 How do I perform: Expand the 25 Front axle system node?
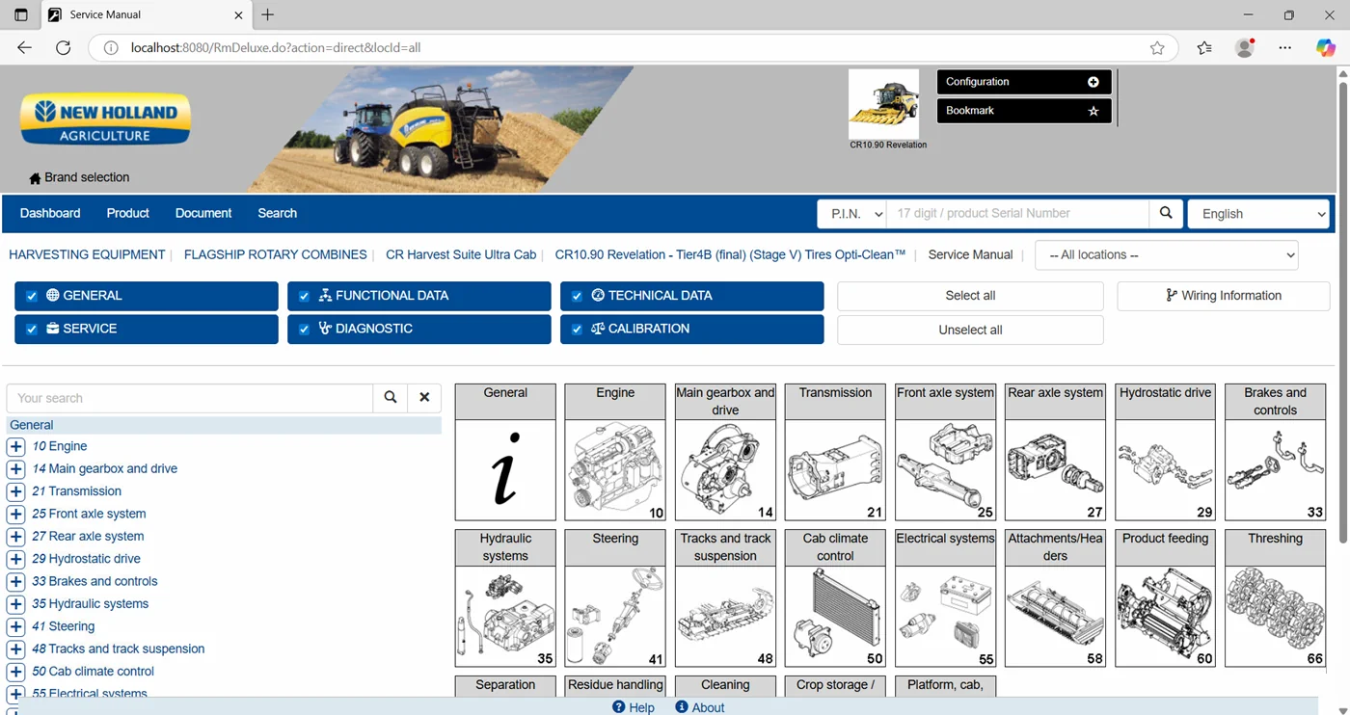15,514
